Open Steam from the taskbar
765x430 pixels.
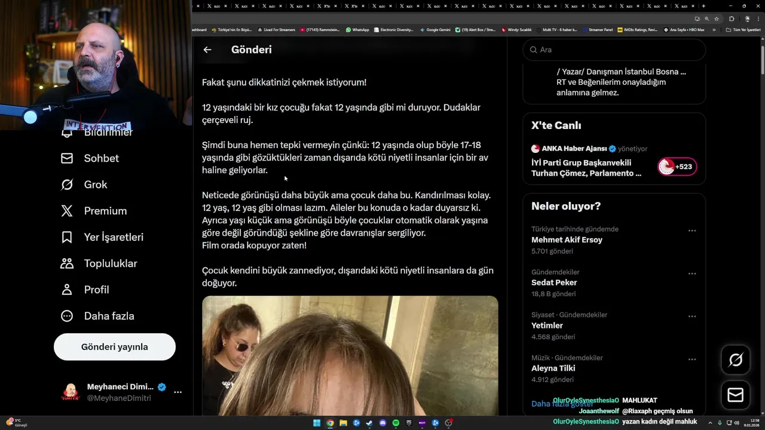369,423
